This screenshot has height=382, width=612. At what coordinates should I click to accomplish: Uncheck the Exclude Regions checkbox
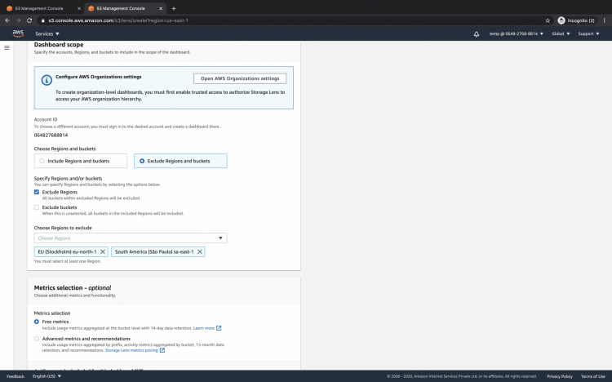coord(37,192)
